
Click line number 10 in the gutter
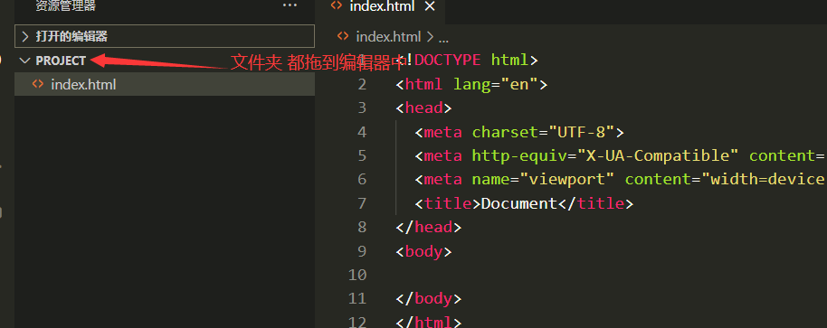357,275
